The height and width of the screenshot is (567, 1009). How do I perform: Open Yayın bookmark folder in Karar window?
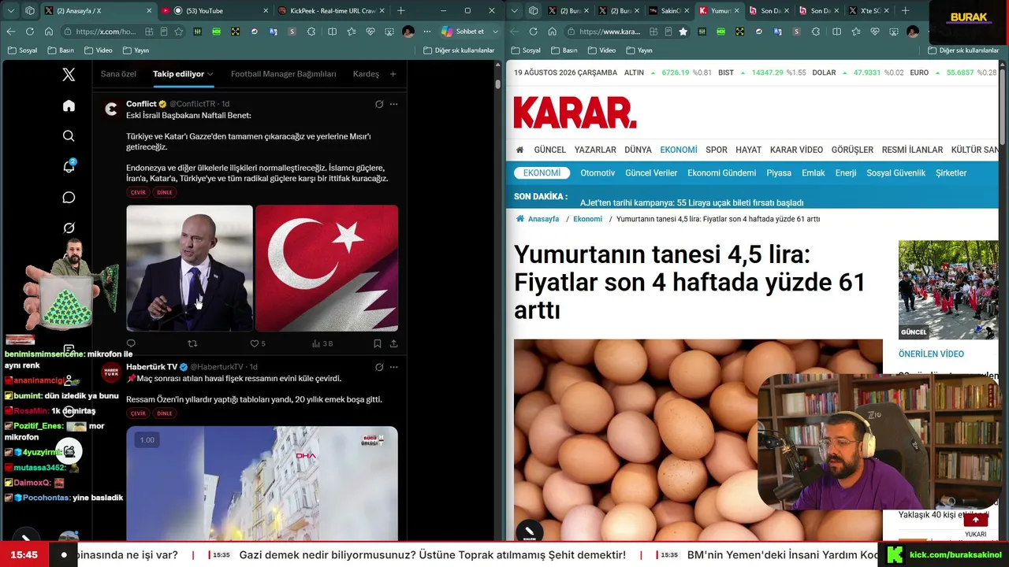coord(639,50)
